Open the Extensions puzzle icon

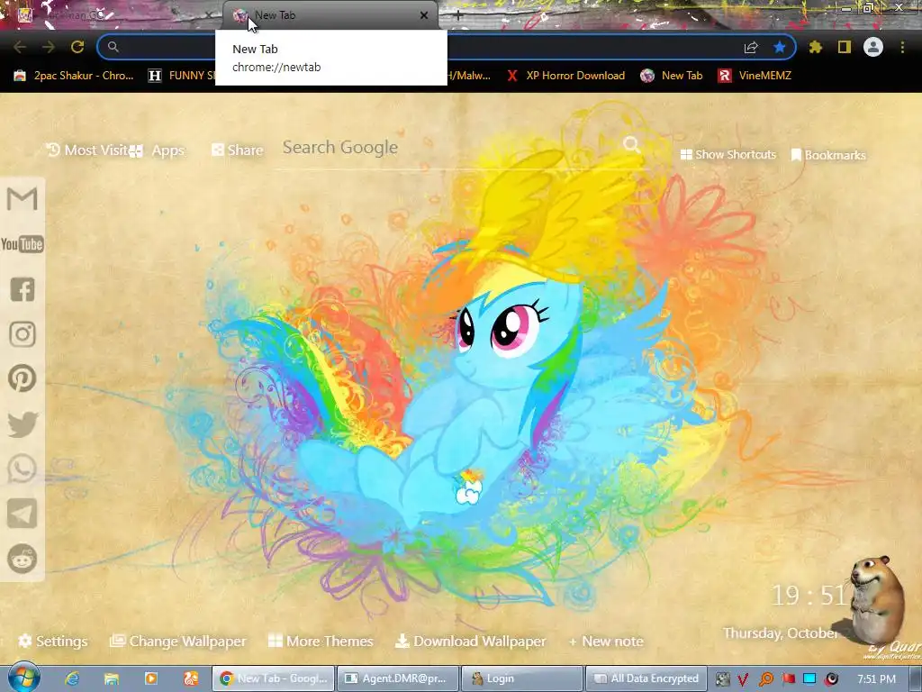(x=815, y=47)
